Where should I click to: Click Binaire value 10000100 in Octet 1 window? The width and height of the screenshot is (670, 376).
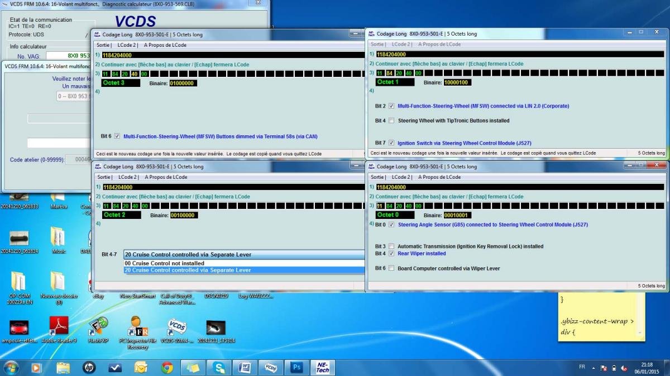(x=457, y=82)
